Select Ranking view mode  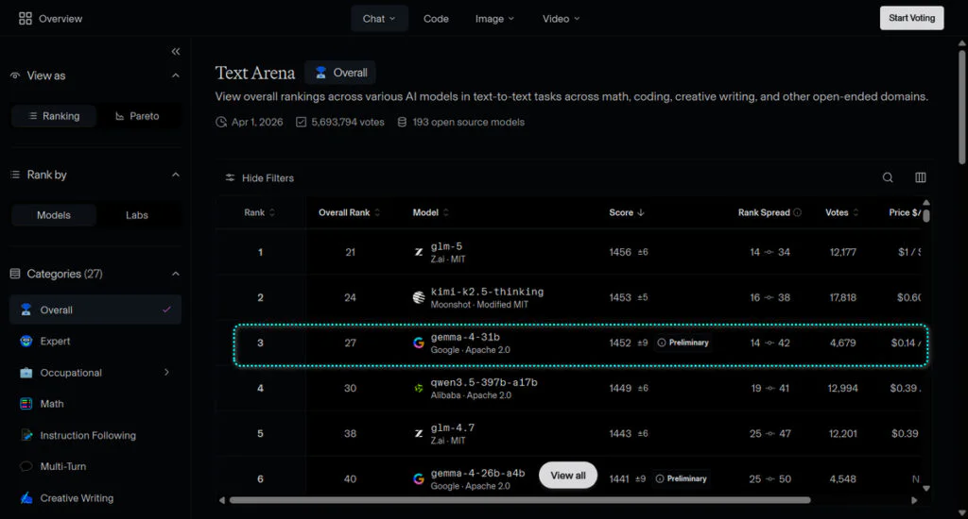point(54,116)
